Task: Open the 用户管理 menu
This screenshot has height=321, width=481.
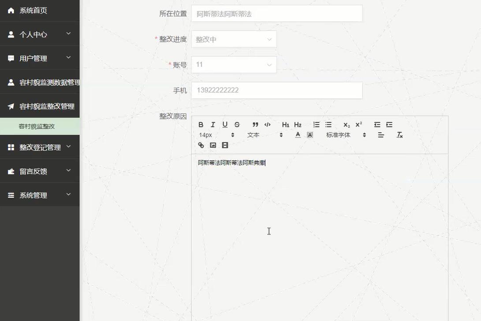Action: coord(40,58)
